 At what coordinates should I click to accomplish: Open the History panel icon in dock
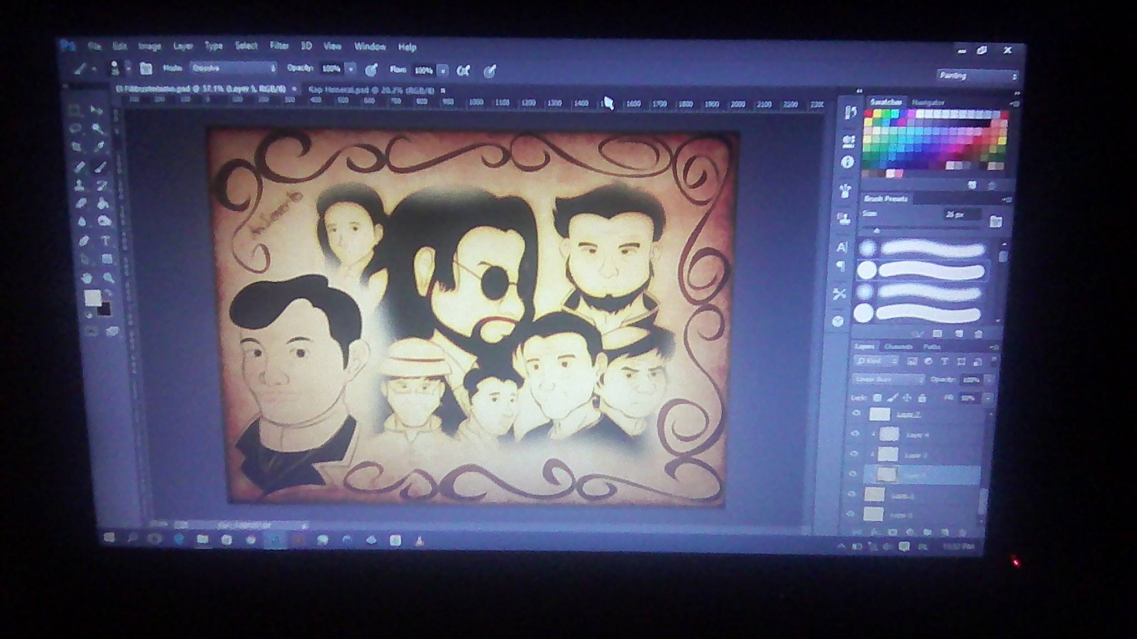click(850, 113)
